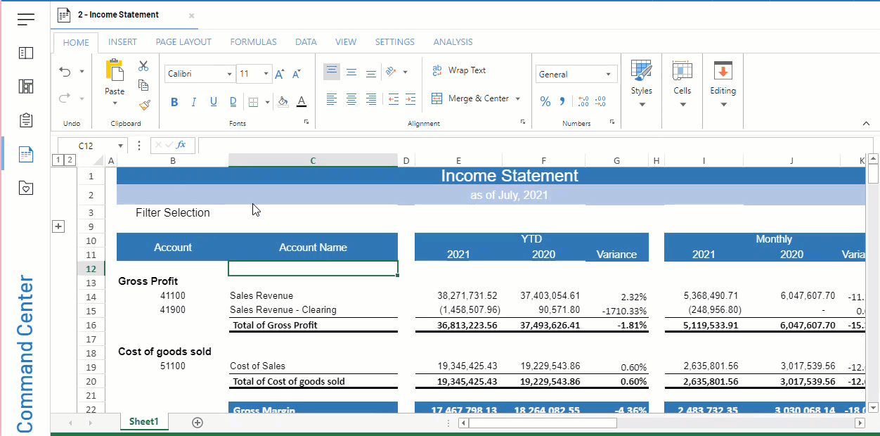Click the font color swatch icon
The image size is (880, 436).
tap(302, 102)
